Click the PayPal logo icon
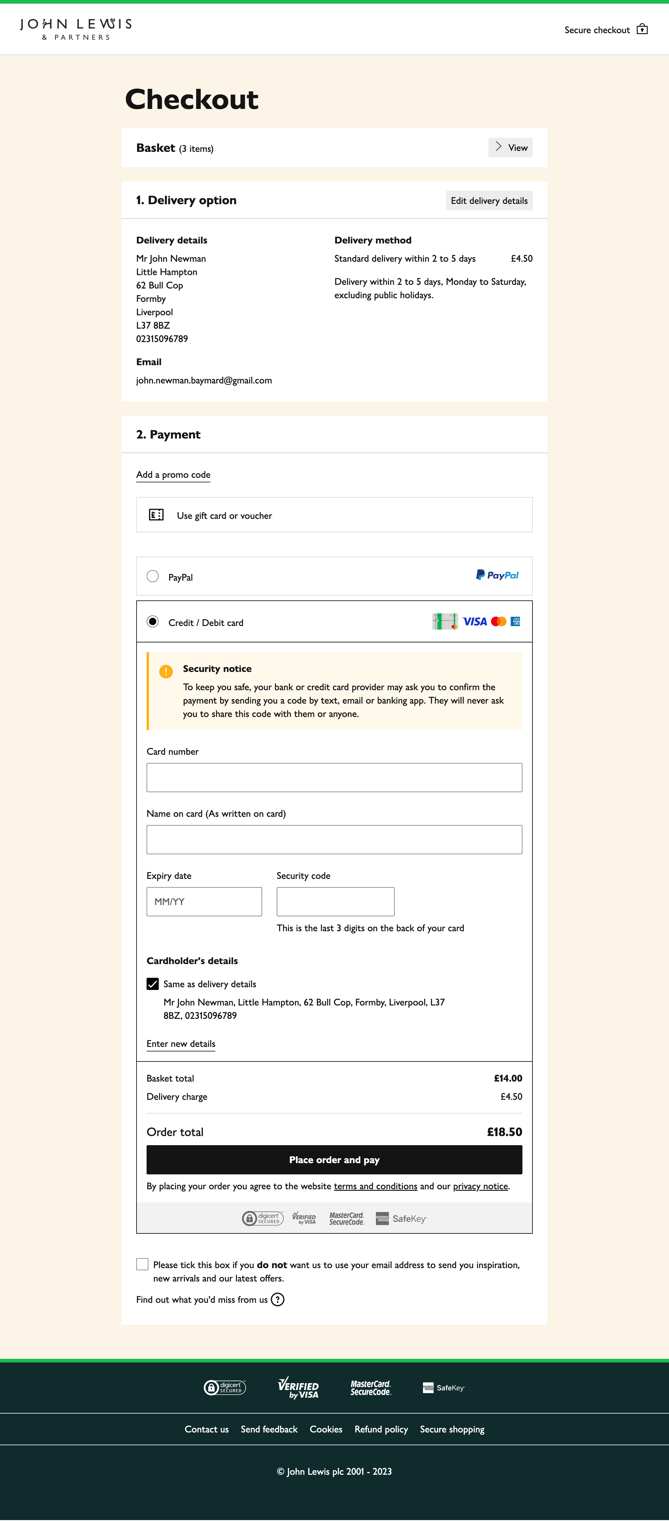This screenshot has width=669, height=1521. coord(497,575)
